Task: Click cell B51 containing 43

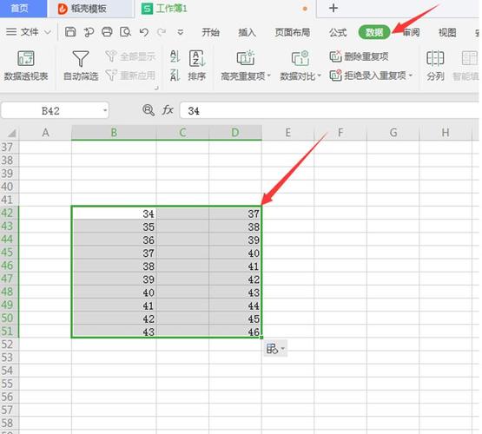Action: click(114, 331)
